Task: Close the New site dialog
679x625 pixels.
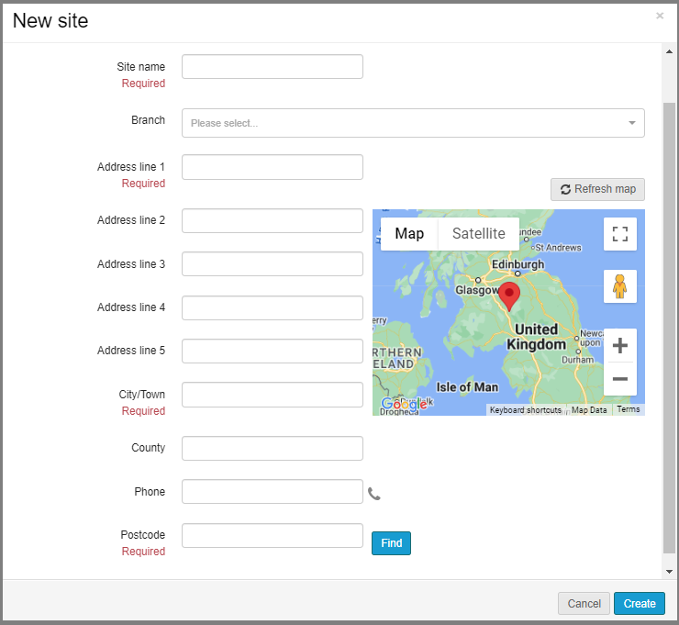Action: tap(660, 16)
